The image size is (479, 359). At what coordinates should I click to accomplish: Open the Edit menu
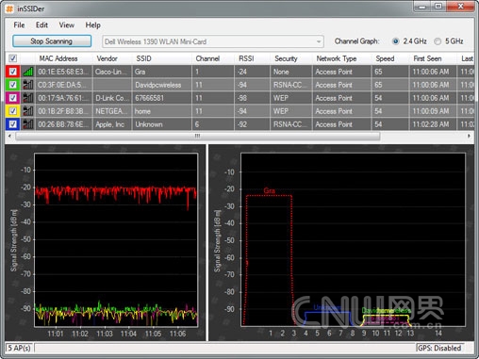coord(41,25)
